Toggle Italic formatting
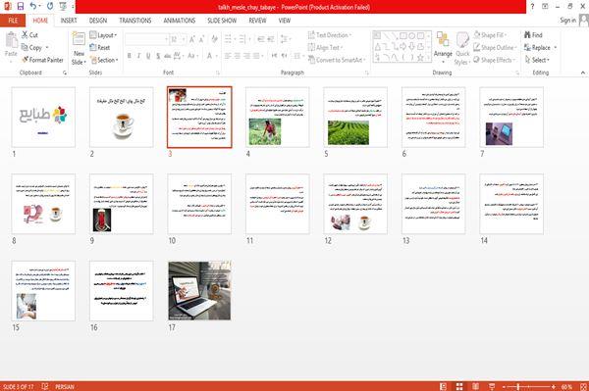This screenshot has height=391, width=589. point(139,56)
